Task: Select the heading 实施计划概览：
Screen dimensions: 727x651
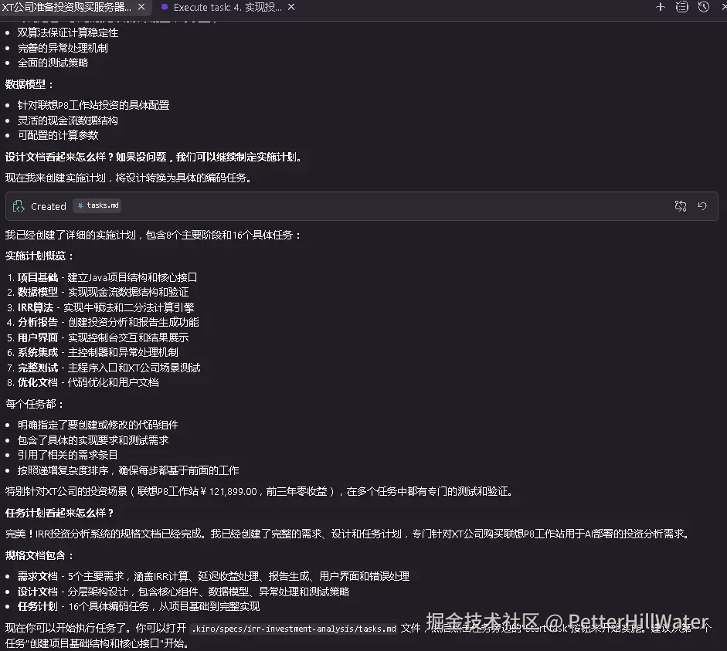Action: 39,256
